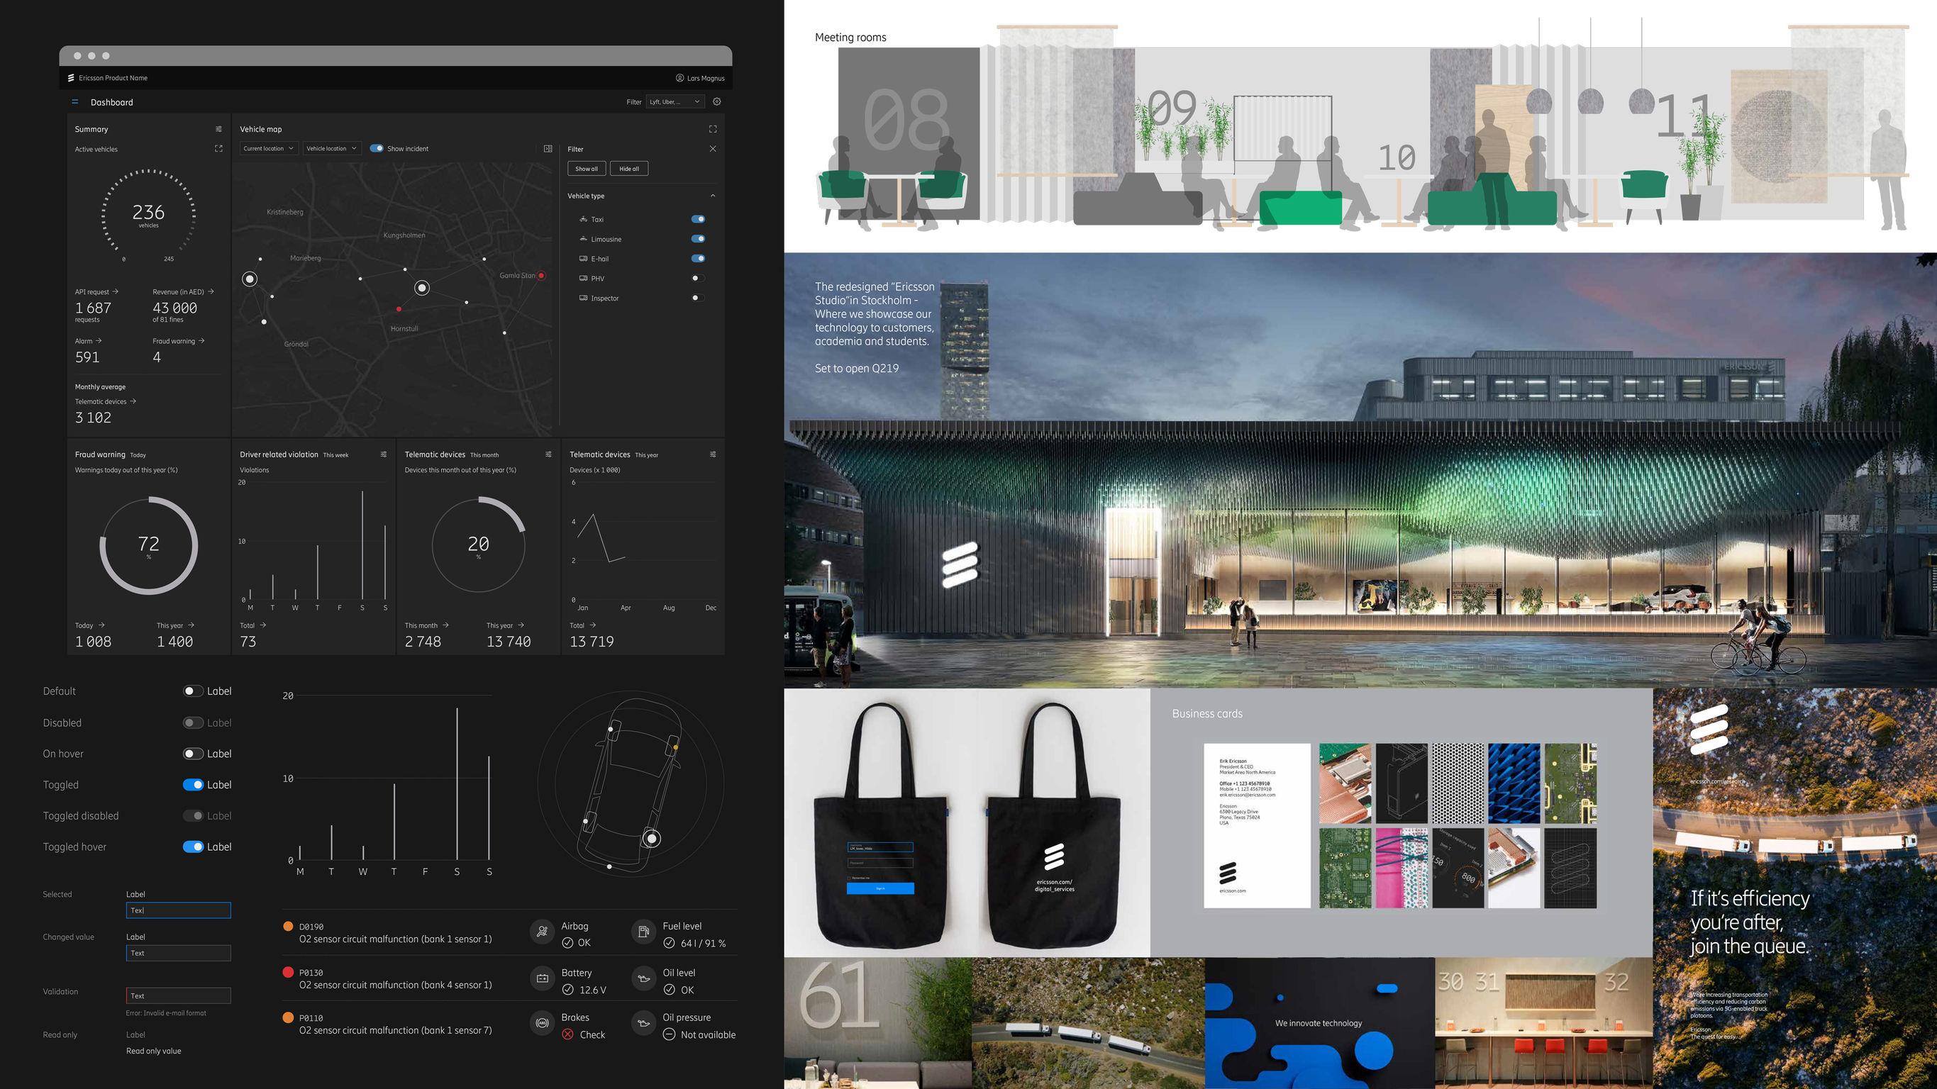Select the D0190 O2 sensor fault row
The height and width of the screenshot is (1089, 1937).
pos(388,933)
